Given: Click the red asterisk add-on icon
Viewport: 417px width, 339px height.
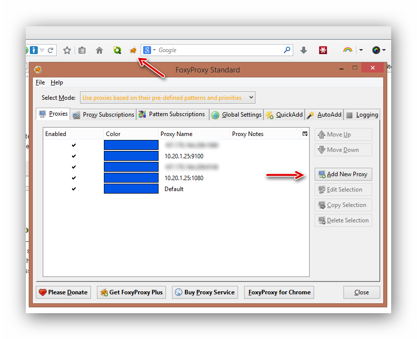Looking at the screenshot, I should click(323, 50).
